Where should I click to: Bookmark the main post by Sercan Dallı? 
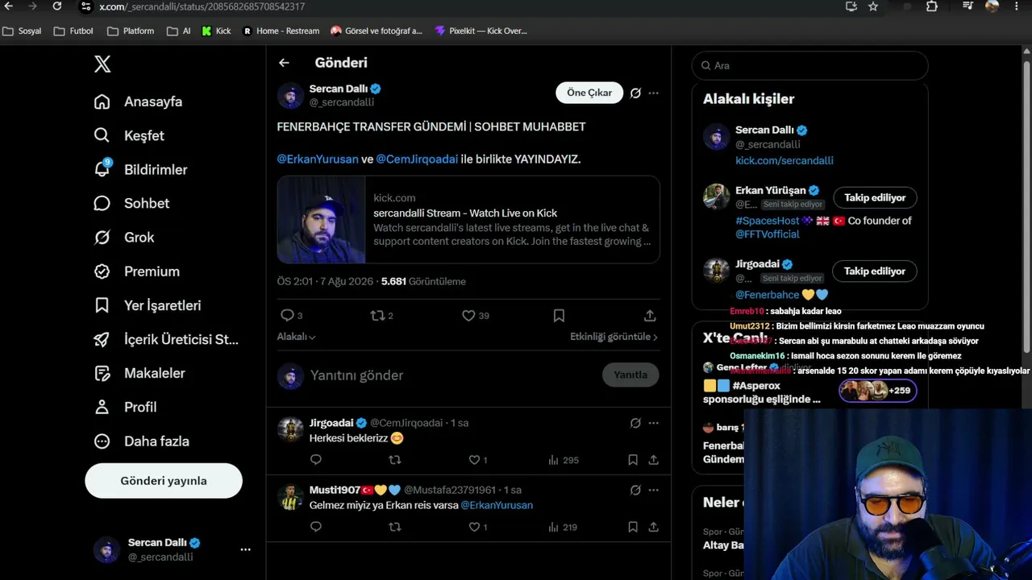point(559,316)
